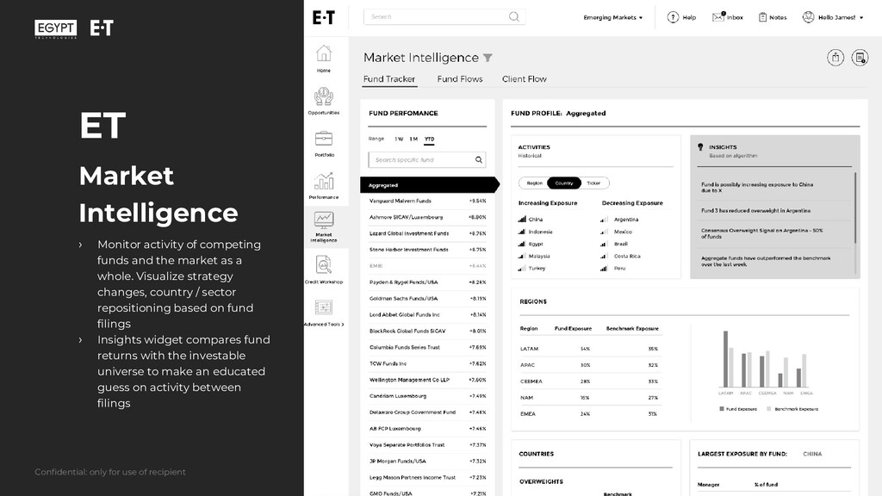Click signal bars icon next to China

522,220
